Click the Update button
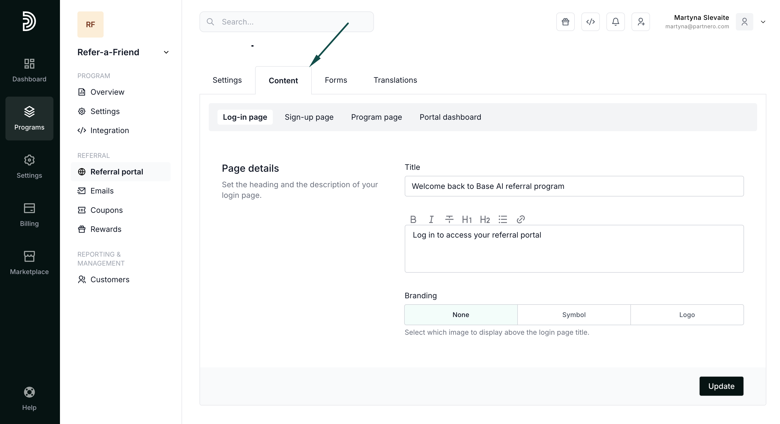 (721, 386)
